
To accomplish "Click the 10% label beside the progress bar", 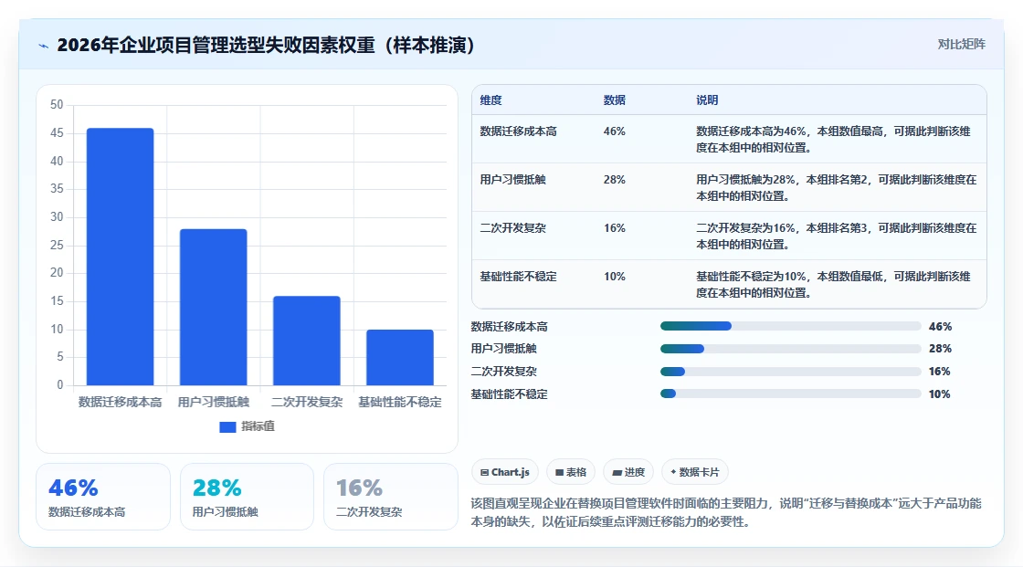I will point(940,394).
